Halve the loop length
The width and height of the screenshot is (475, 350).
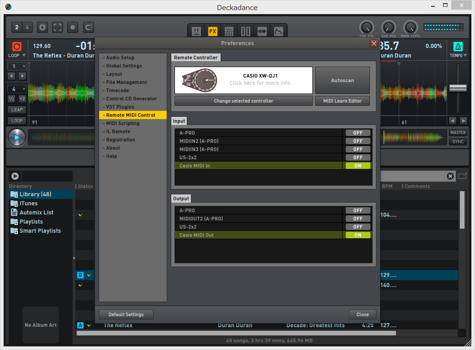(x=11, y=99)
